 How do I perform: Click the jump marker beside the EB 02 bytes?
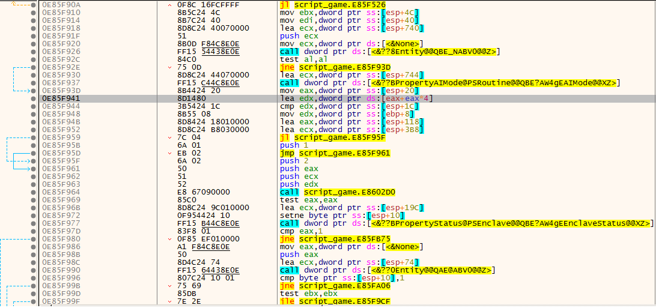(170, 152)
